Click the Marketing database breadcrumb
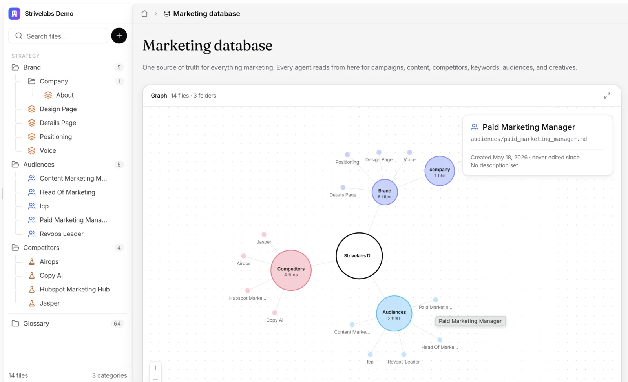Screen dimensions: 628x382 pyautogui.click(x=206, y=14)
